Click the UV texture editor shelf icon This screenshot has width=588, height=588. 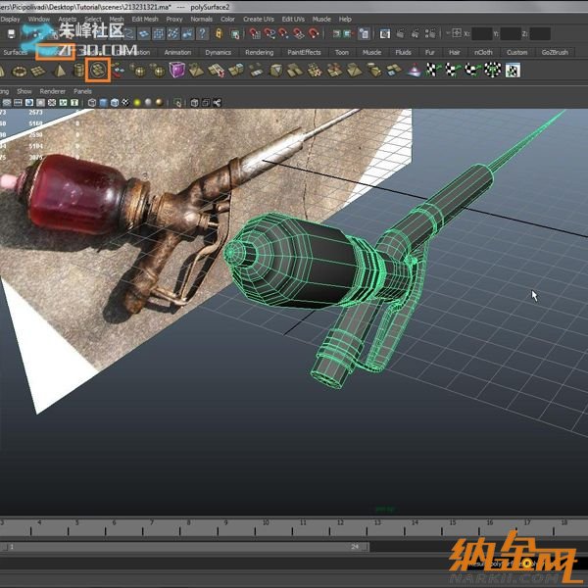pos(512,70)
